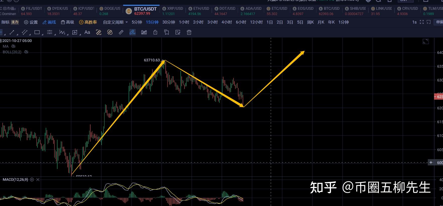Click the 高胜率 button
The image size is (443, 206).
click(x=88, y=22)
